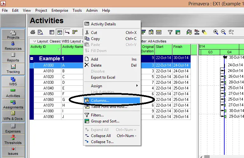Open the Layout options dropdown triangle

(x=35, y=42)
